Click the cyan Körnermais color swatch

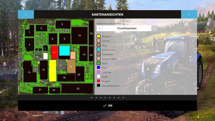point(99,50)
